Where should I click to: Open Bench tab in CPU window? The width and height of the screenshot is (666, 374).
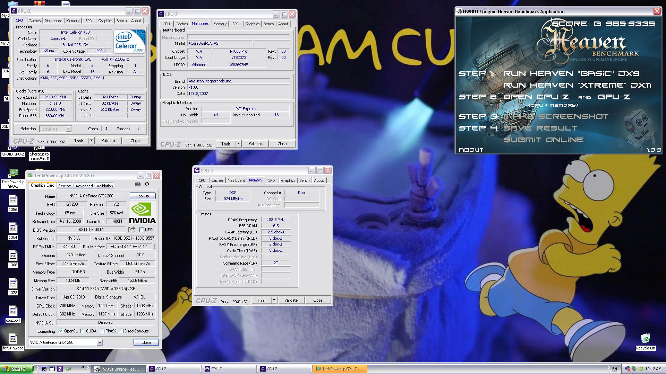point(122,21)
